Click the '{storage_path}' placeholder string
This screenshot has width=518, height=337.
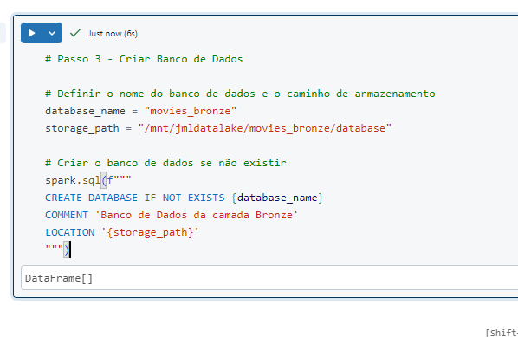click(151, 232)
